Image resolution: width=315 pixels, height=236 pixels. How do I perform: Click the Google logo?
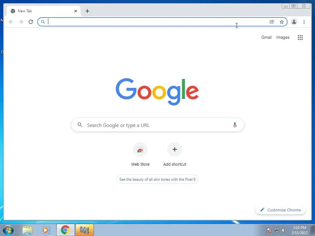[157, 92]
